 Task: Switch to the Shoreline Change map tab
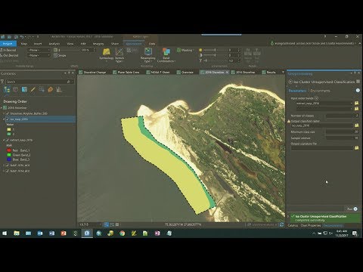[92, 73]
